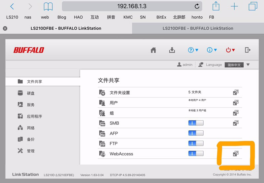Viewport: 264px width, 183px height.
Task: Open the Safari share sheet icon
Action: [x=216, y=6]
